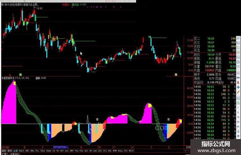Viewport: 241px width, 155px height.
Task: Select the MCST indicator tab
Action: point(131,151)
